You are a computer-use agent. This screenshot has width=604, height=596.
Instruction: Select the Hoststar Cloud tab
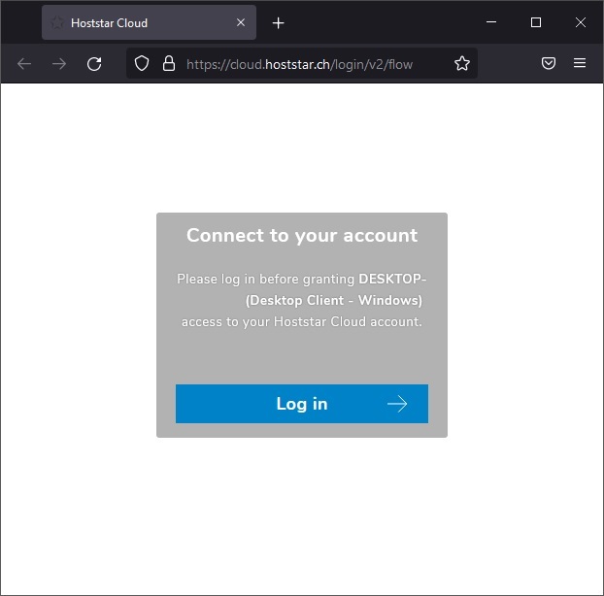pos(149,22)
